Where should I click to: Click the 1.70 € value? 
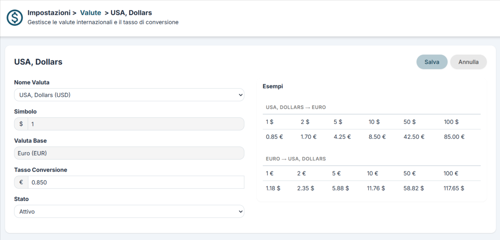pos(309,137)
